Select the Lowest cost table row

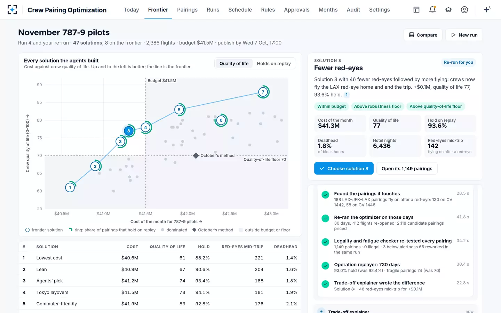click(x=160, y=258)
